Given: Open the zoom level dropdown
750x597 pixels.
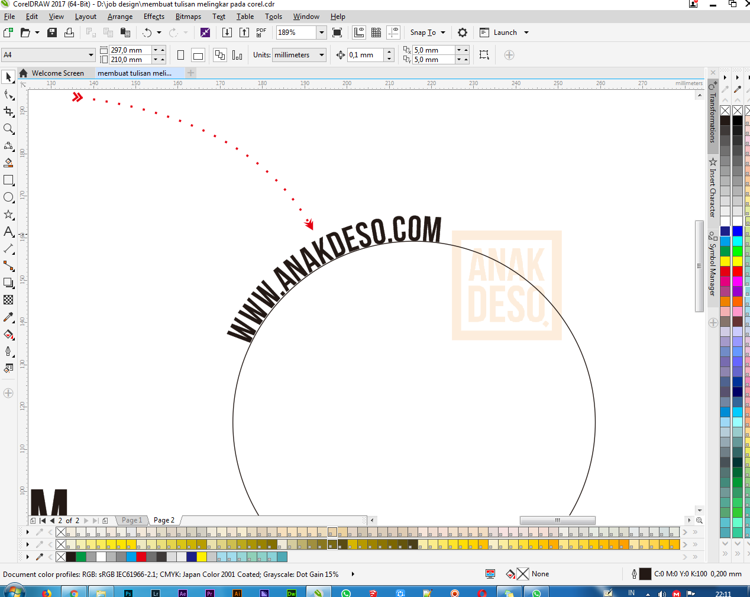Looking at the screenshot, I should click(322, 33).
